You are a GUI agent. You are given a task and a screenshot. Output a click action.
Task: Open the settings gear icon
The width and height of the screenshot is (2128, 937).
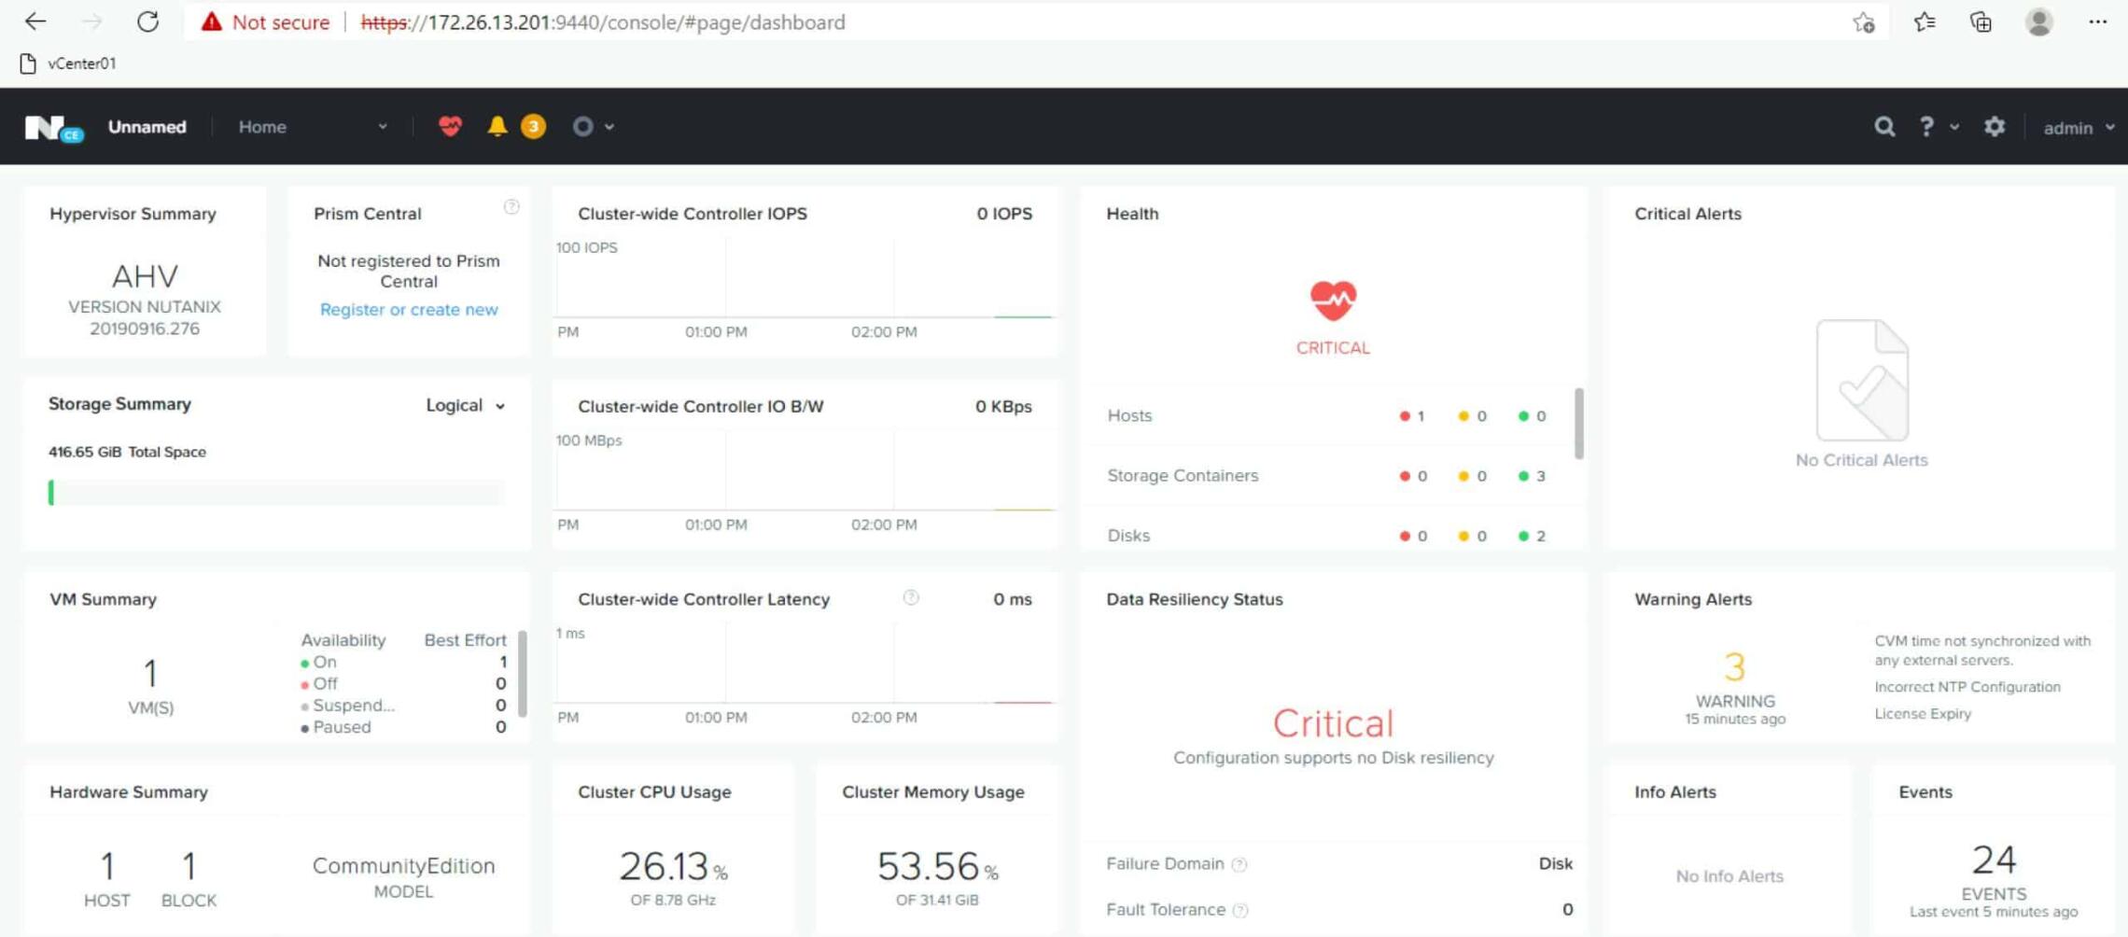(x=1994, y=127)
